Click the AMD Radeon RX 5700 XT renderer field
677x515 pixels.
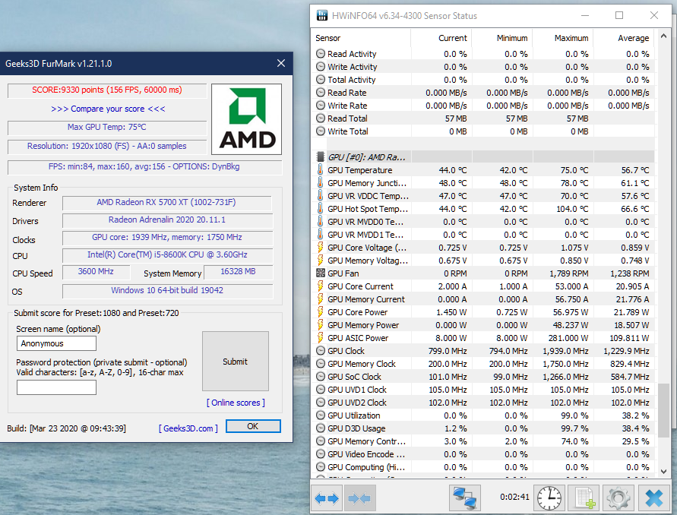click(166, 203)
